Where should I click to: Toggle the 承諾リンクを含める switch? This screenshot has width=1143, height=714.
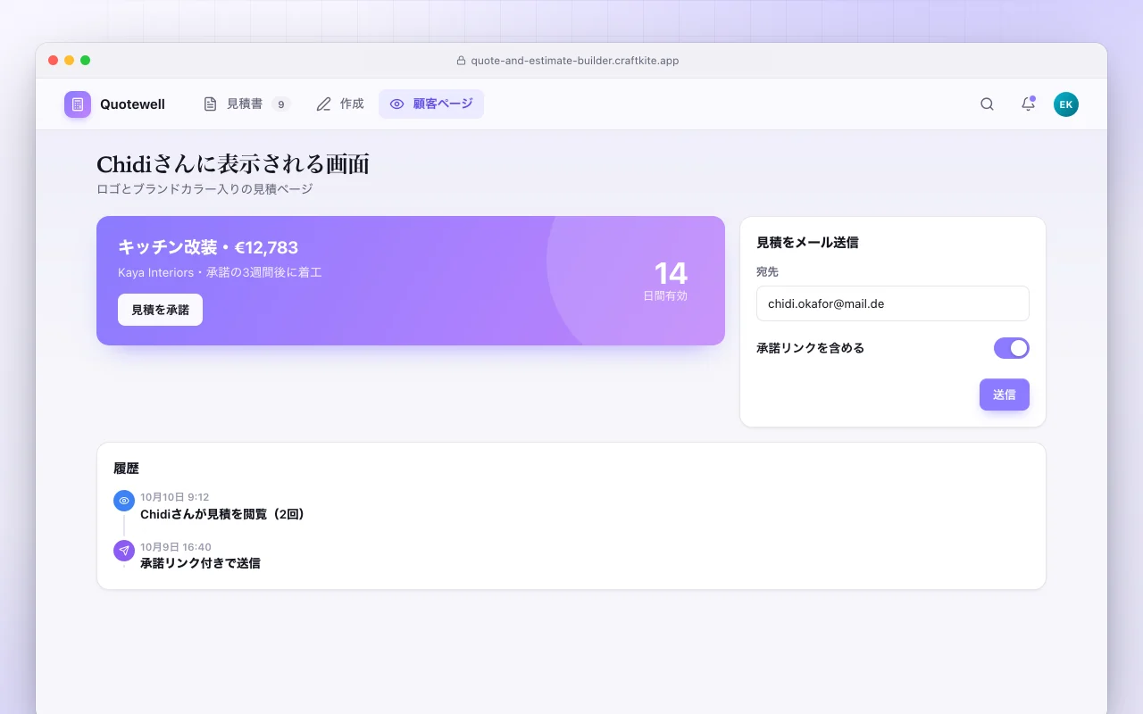point(1012,348)
